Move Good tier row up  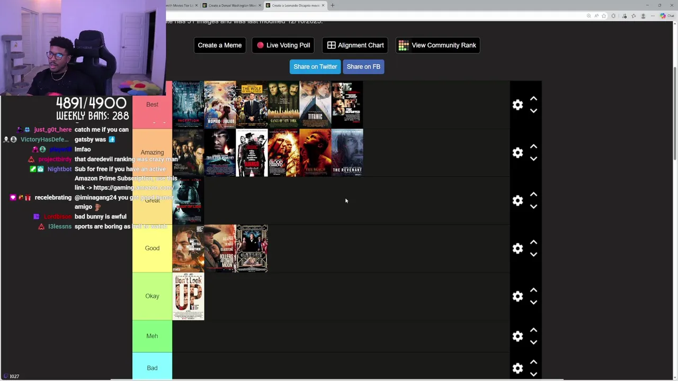[x=533, y=242]
